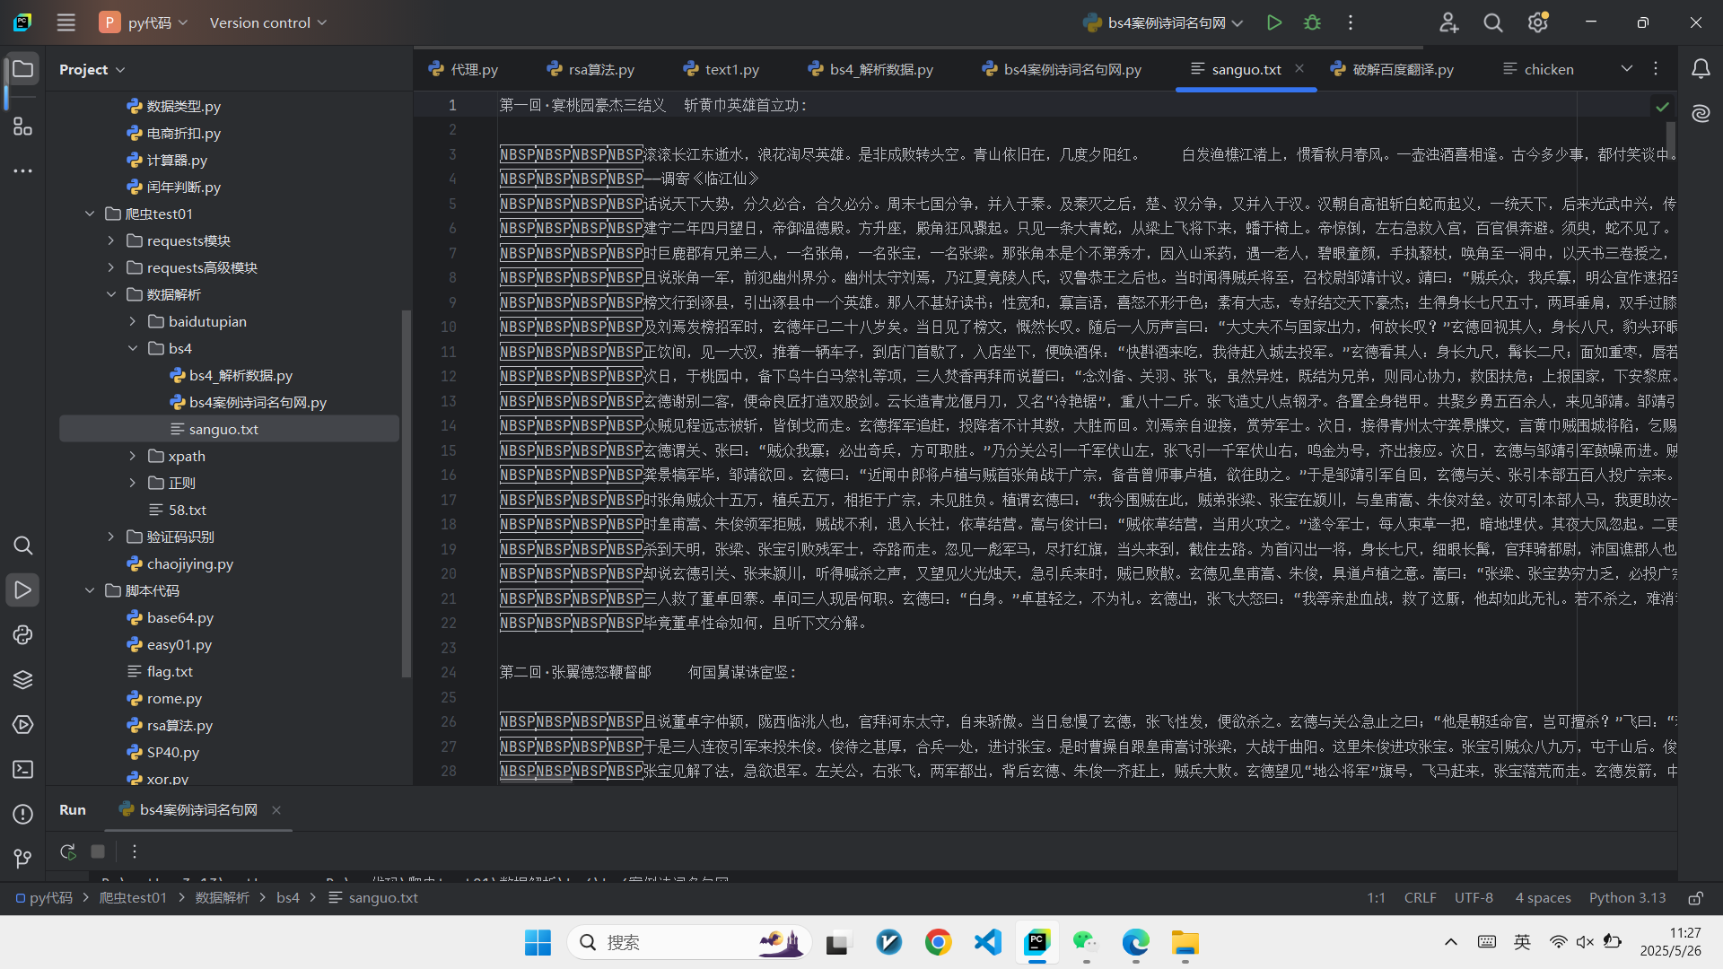This screenshot has width=1723, height=969.
Task: Open the hidden editor tabs list
Action: [x=1627, y=68]
